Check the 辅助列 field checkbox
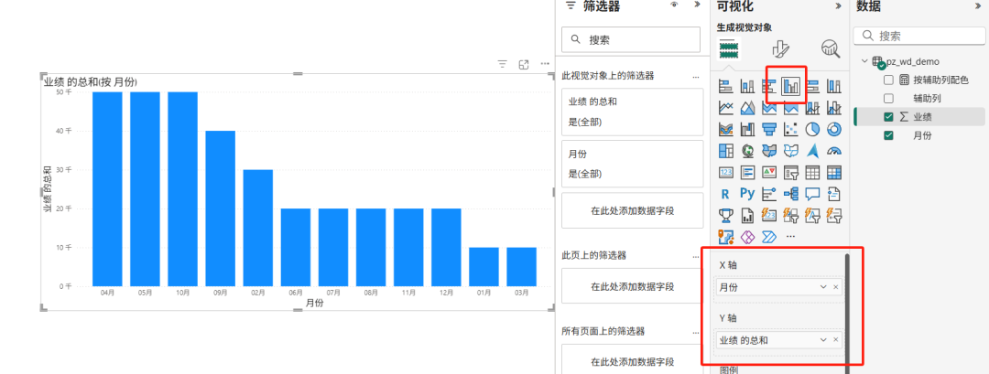Screen dimensions: 989x374 click(888, 98)
